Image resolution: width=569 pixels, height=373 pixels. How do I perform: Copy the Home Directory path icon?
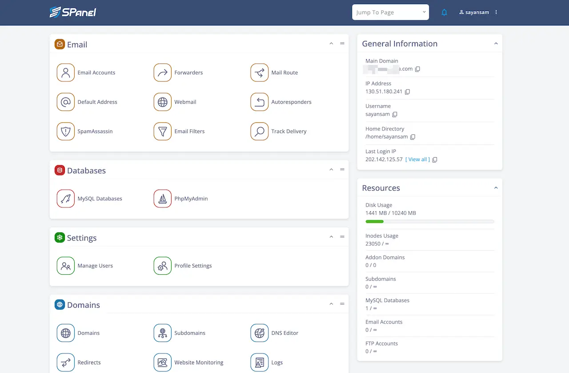pos(413,137)
